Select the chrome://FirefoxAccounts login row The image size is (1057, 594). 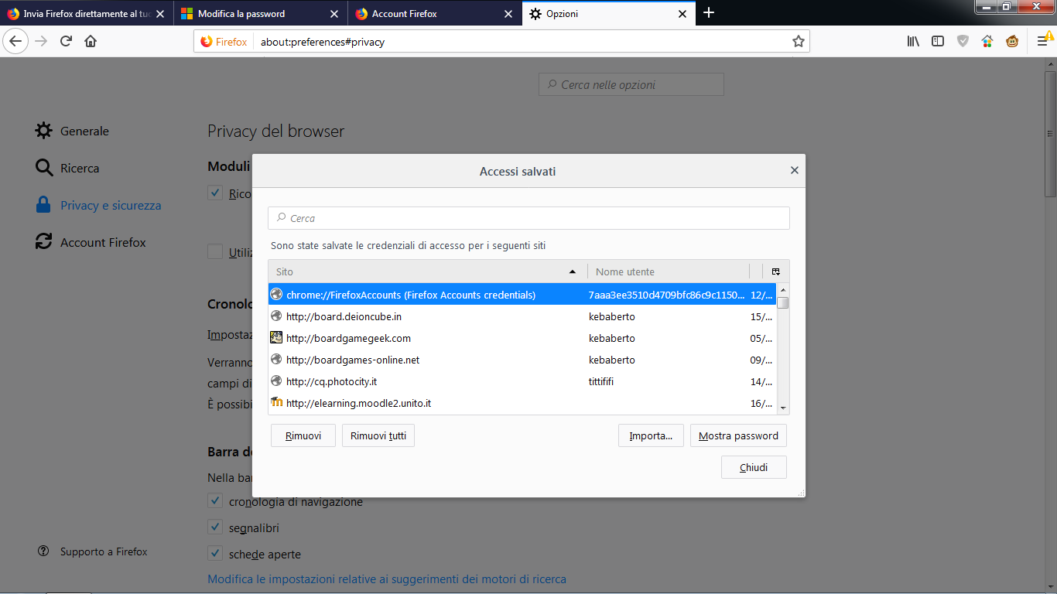522,295
